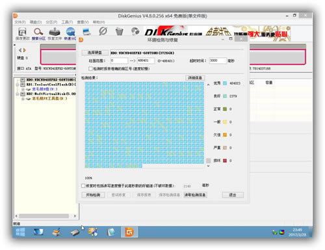Click the Delete Partition trash can icon

(119, 32)
